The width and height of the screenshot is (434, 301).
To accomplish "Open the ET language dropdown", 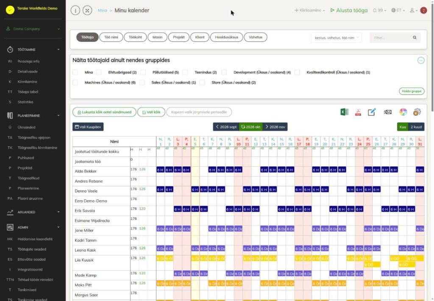I will click(x=398, y=10).
